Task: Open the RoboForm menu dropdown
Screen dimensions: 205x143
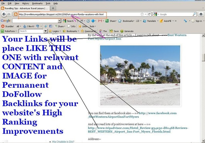Action: [8, 31]
